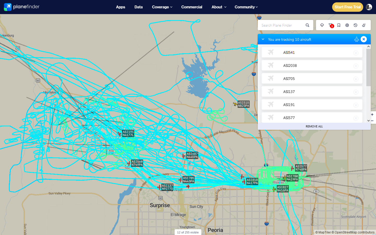Screen dimensions: 376x235
Task: Open the user profile avatar
Action: coord(369,7)
